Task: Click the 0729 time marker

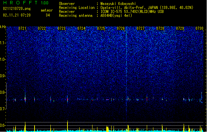Action: coord(180,28)
